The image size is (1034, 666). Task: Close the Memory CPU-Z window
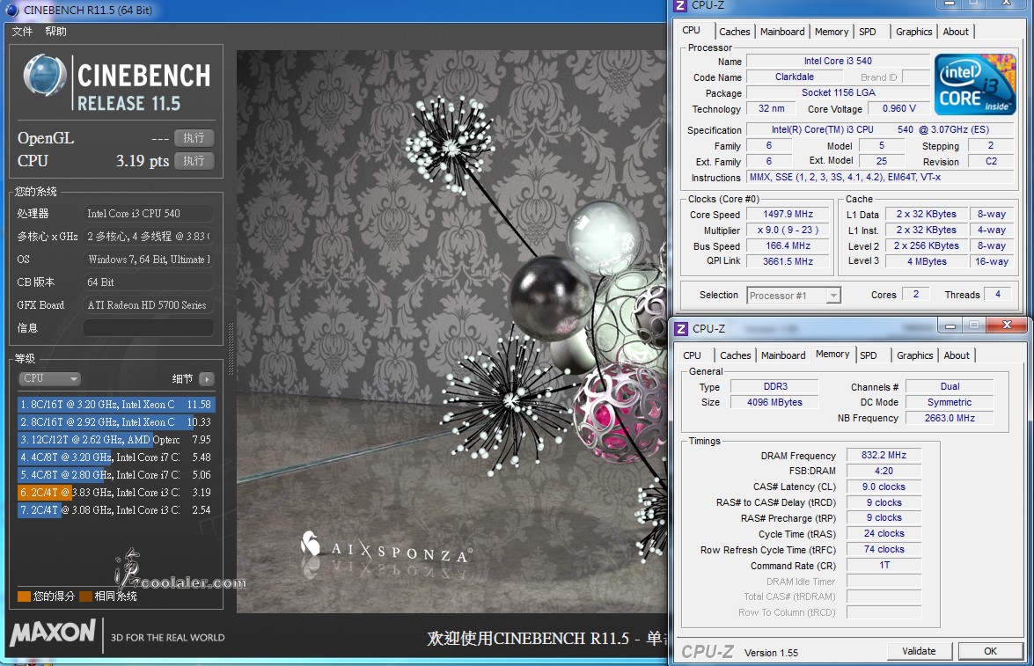(x=1007, y=326)
